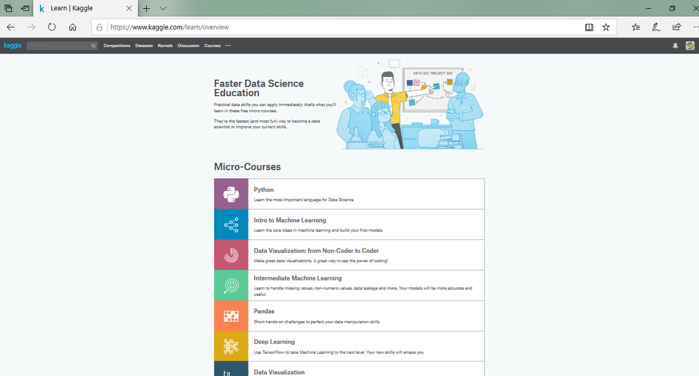Viewport: 699px width, 376px height.
Task: Click 'Use TensorFlow to take Machine Learning' description
Action: [x=339, y=353]
